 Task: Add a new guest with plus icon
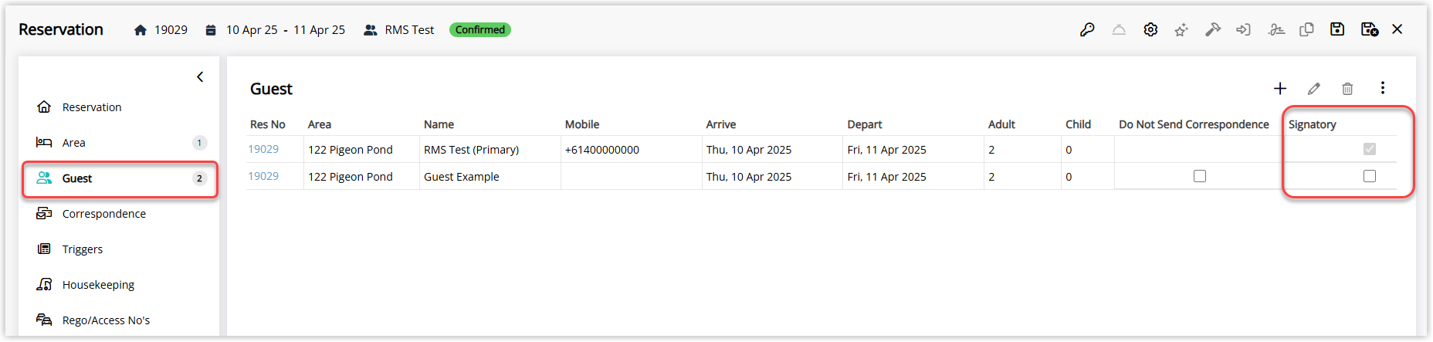coord(1280,89)
